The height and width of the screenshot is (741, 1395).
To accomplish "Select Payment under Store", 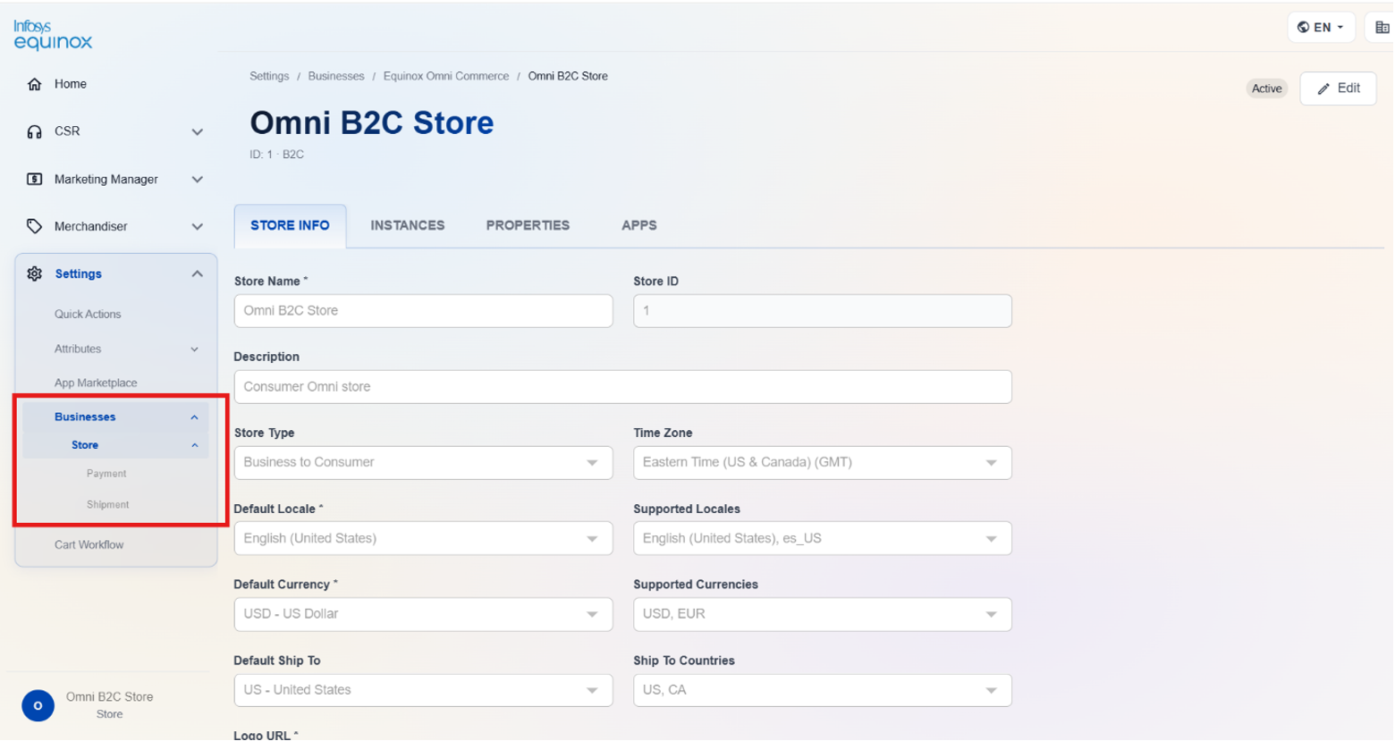I will click(x=106, y=474).
